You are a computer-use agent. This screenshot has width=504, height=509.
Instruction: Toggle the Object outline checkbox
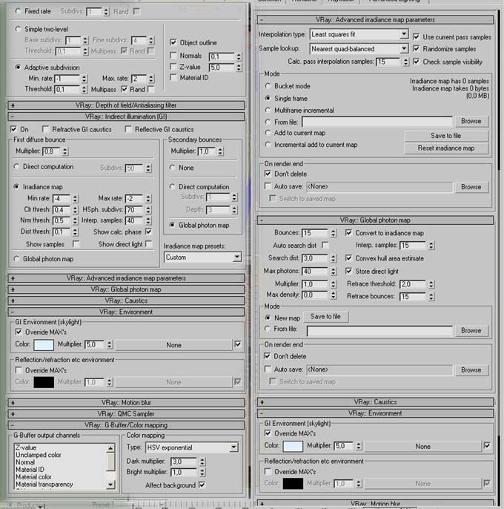point(173,42)
